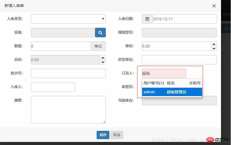The height and width of the screenshot is (145, 231).
Task: Click the 用户账号 column header in suggestions
Action: coord(154,83)
